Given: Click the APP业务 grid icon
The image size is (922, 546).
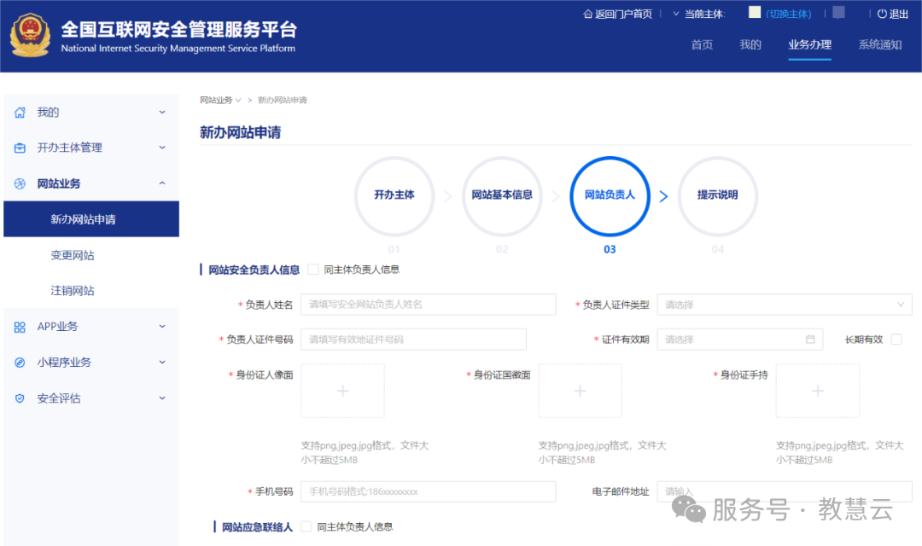Looking at the screenshot, I should coord(20,327).
